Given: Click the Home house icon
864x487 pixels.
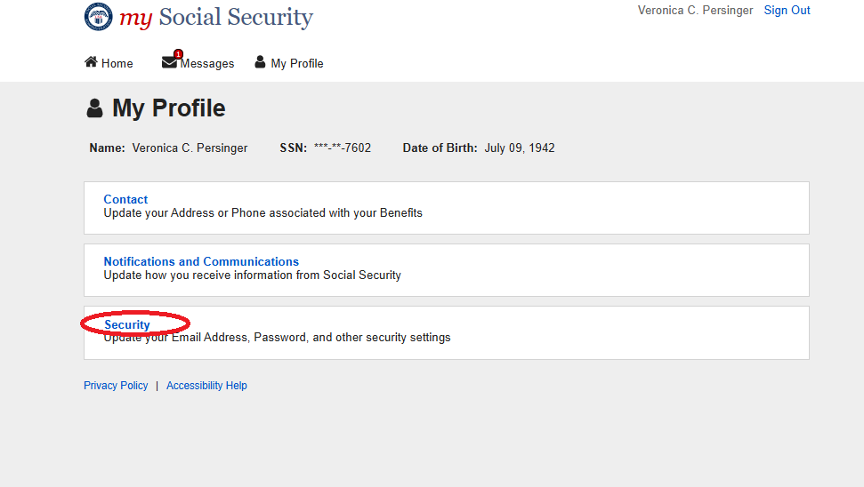Looking at the screenshot, I should click(91, 62).
